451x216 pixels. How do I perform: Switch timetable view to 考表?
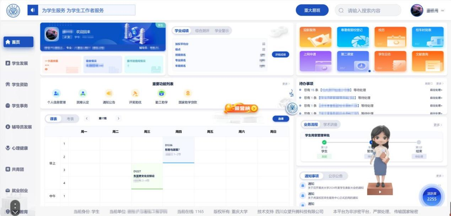[x=70, y=119]
